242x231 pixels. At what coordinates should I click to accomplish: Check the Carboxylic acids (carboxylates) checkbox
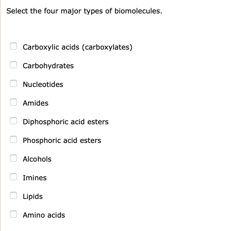point(13,46)
